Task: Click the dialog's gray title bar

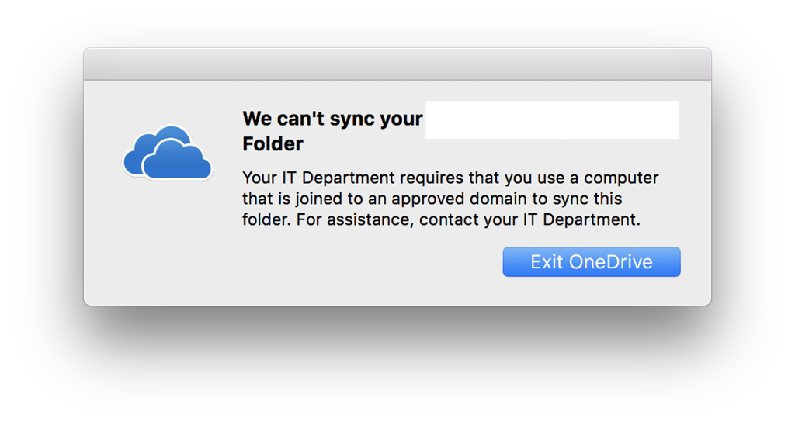Action: click(397, 64)
